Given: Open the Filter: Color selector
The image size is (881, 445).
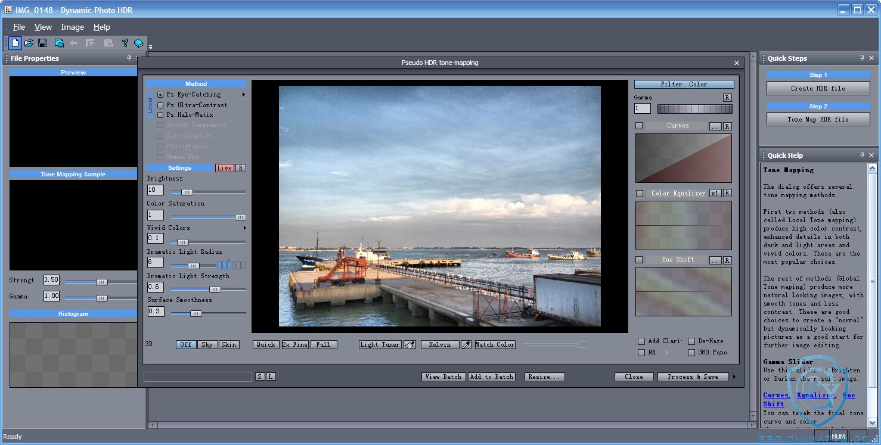Looking at the screenshot, I should pos(684,84).
